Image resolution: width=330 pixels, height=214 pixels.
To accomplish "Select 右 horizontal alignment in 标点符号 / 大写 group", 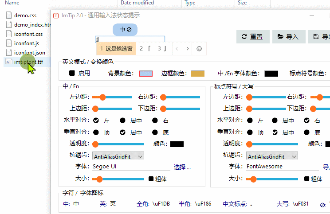I will pos(306,121).
